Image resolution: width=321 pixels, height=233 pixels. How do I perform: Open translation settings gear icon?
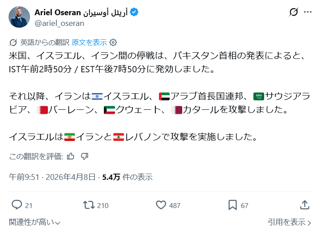113,42
